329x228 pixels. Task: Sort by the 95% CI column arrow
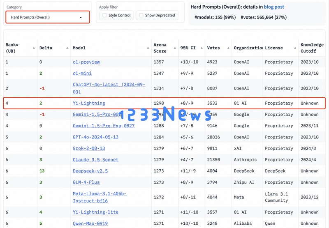[x=202, y=48]
